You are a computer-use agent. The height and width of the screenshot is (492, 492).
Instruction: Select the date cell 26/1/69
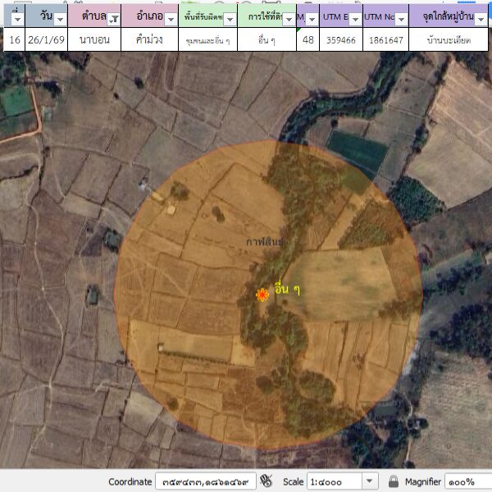coord(46,39)
